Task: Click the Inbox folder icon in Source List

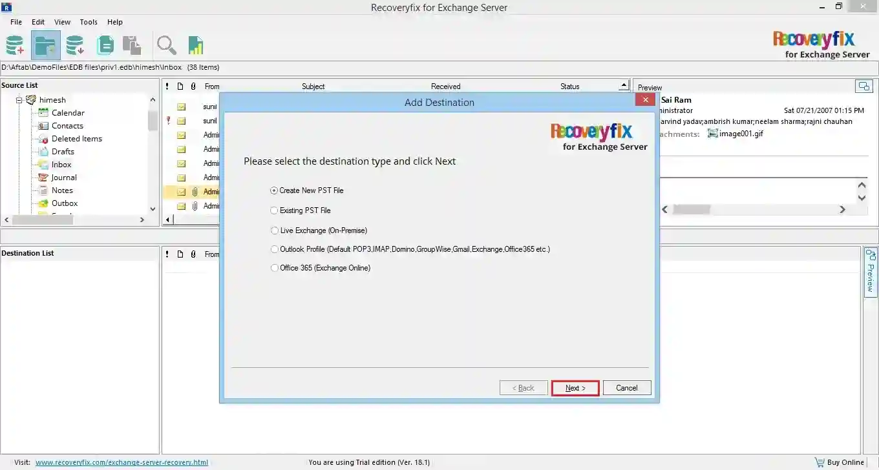Action: click(x=43, y=165)
